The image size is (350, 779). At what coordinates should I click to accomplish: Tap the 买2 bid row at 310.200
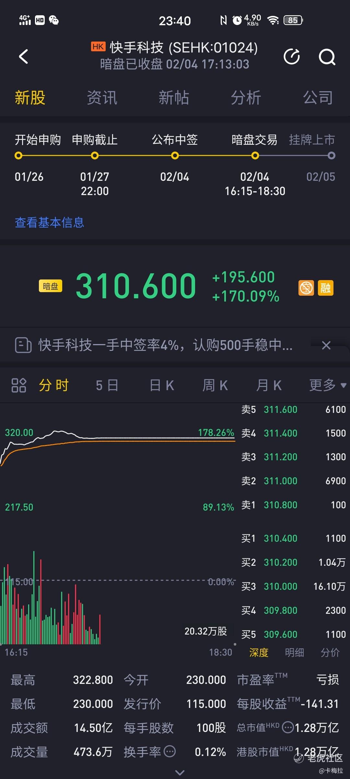pos(294,563)
